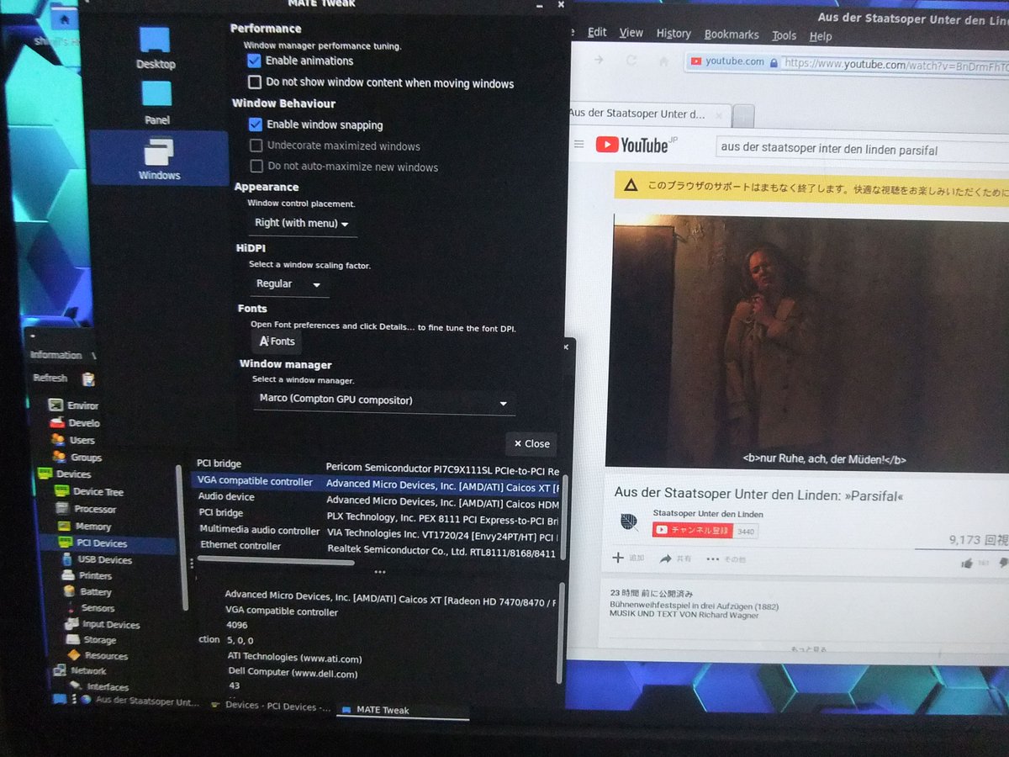Open the HiDPI Regular scaling dropdown
This screenshot has height=757, width=1009.
pyautogui.click(x=289, y=284)
